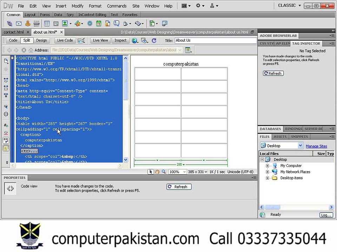Image resolution: width=337 pixels, height=252 pixels.
Task: Open the window size 385 x 331 dropdown
Action: [197, 172]
